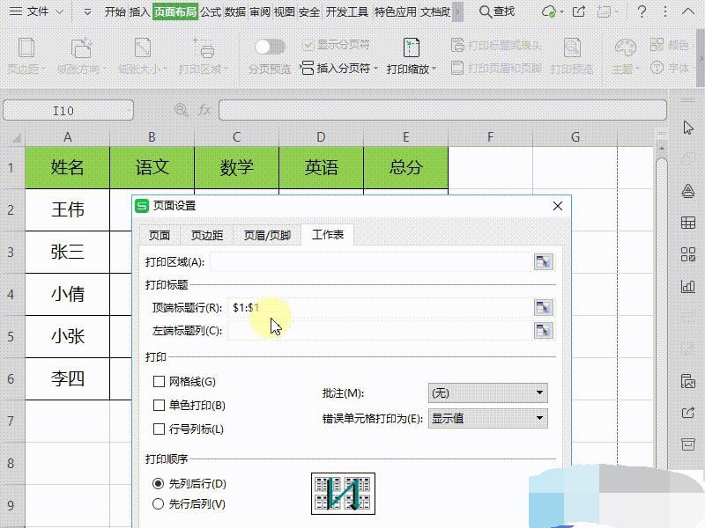Enable the 网格线 checkbox
705x528 pixels.
pyautogui.click(x=160, y=382)
